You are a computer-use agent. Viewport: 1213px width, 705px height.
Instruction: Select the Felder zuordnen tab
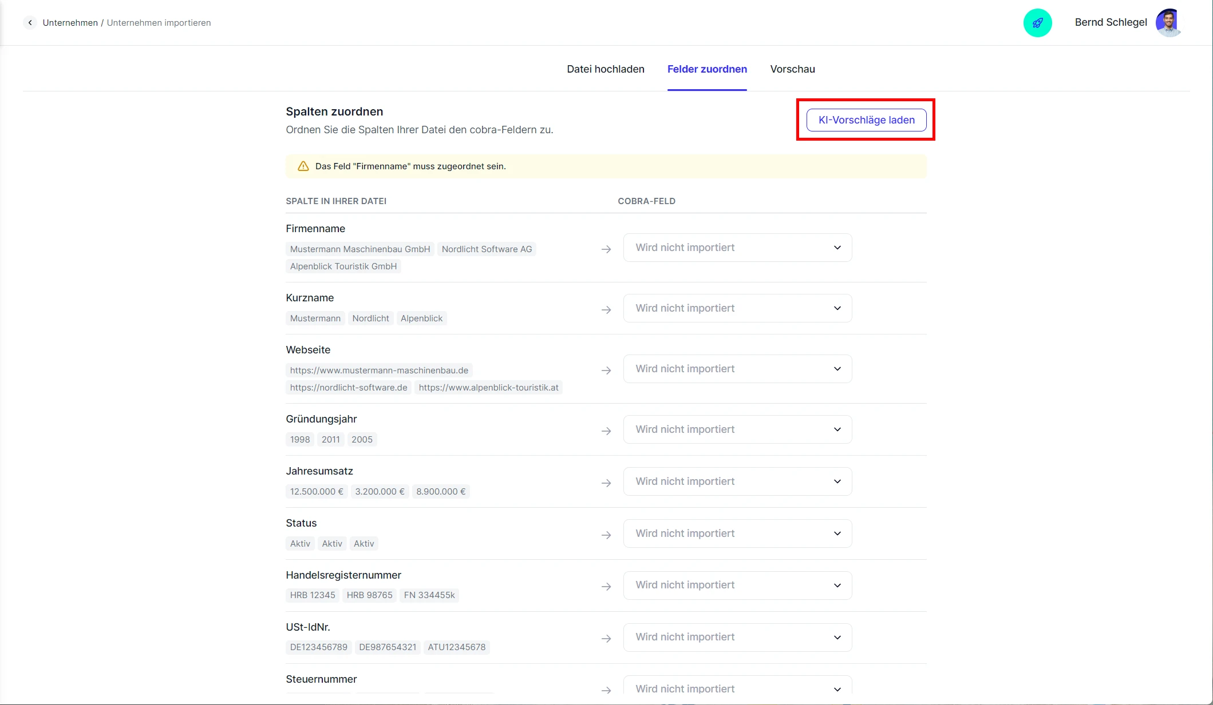point(707,69)
